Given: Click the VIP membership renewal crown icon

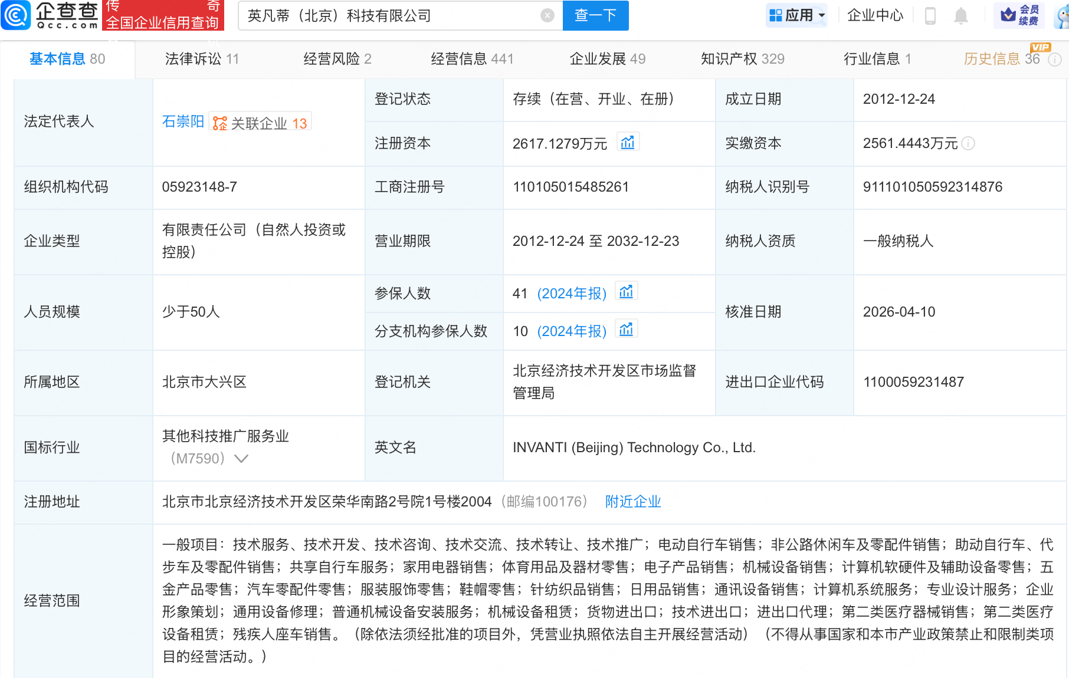Looking at the screenshot, I should click(x=1008, y=15).
